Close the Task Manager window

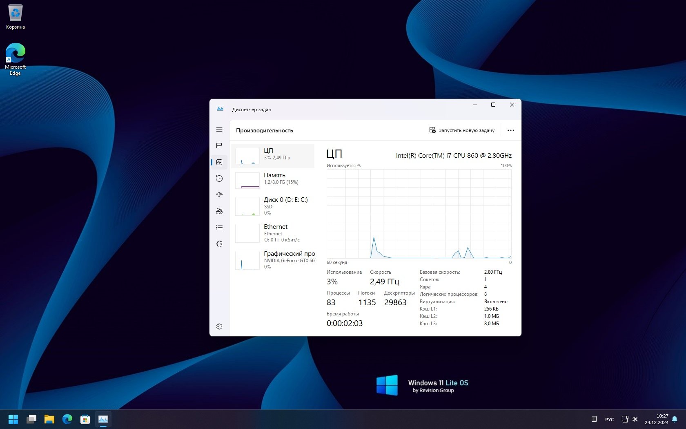[512, 105]
